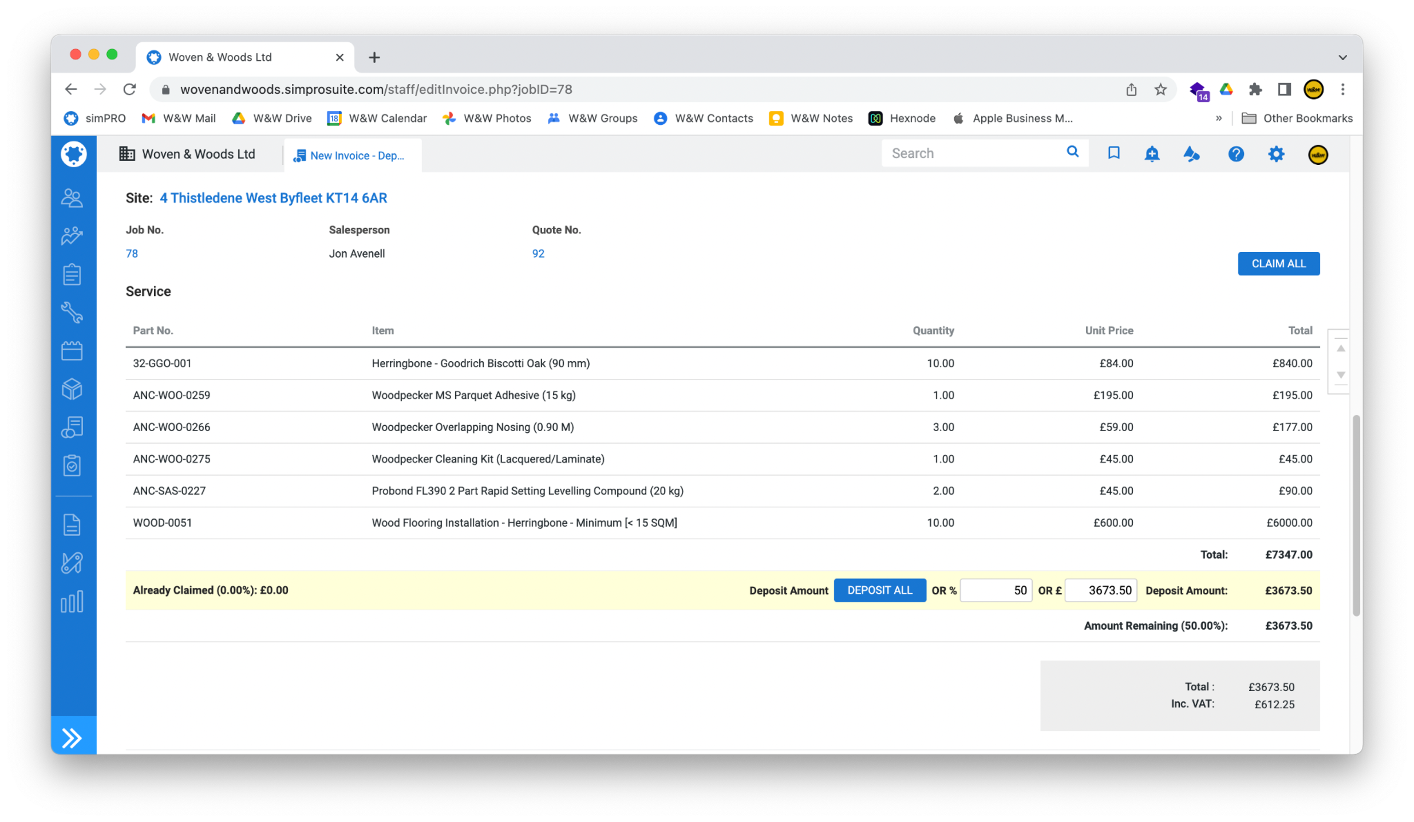Click the scroll down arrow button
The image size is (1414, 822).
click(1340, 375)
